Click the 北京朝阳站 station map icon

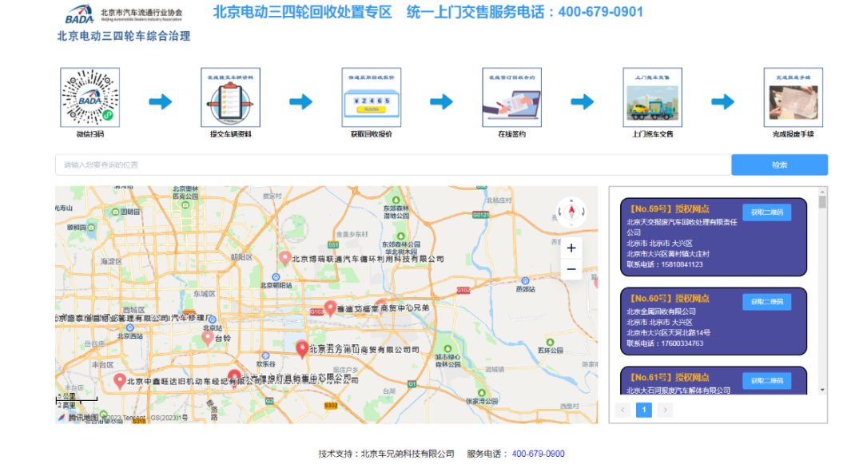click(276, 277)
